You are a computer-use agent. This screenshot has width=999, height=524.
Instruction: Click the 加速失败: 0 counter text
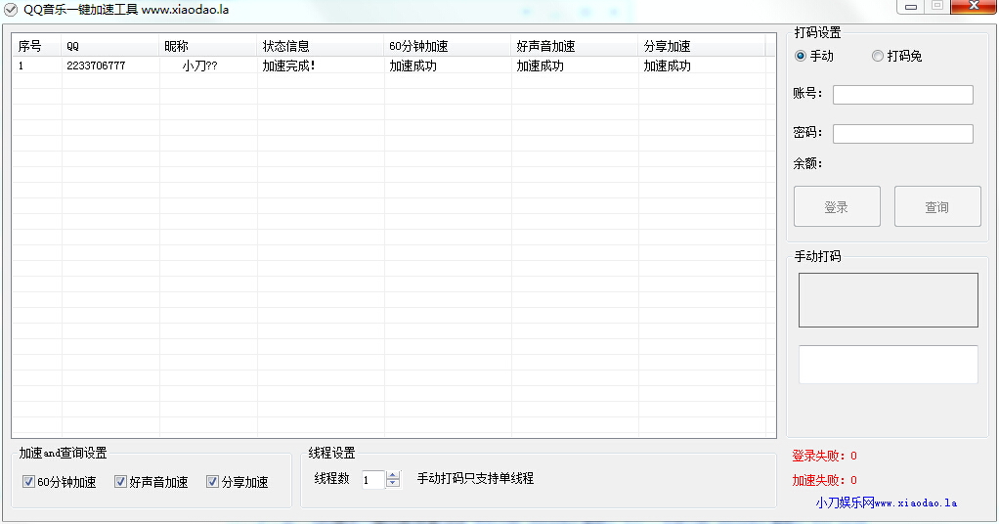824,480
